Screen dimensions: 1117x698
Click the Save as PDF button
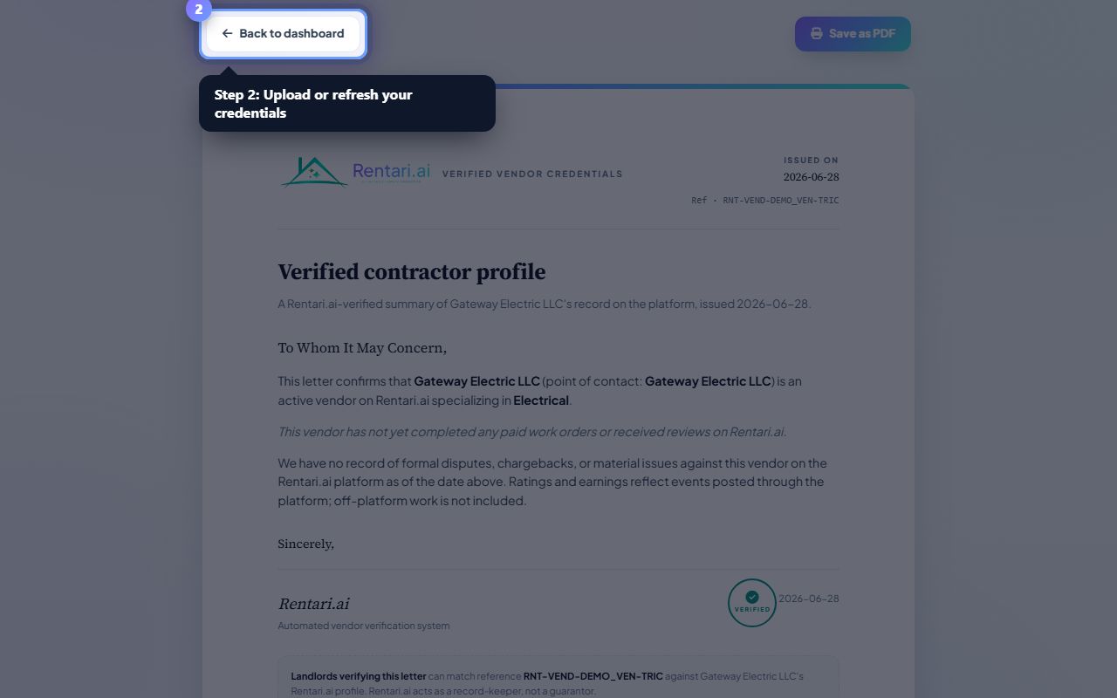coord(853,34)
